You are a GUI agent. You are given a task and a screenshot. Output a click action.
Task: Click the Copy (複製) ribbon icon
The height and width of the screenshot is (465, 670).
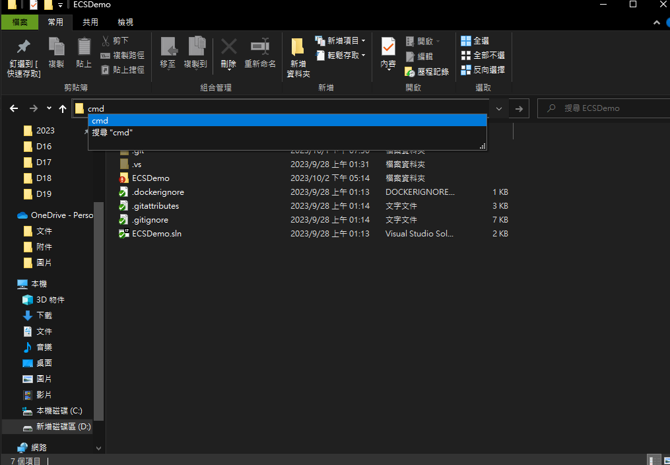(x=56, y=53)
